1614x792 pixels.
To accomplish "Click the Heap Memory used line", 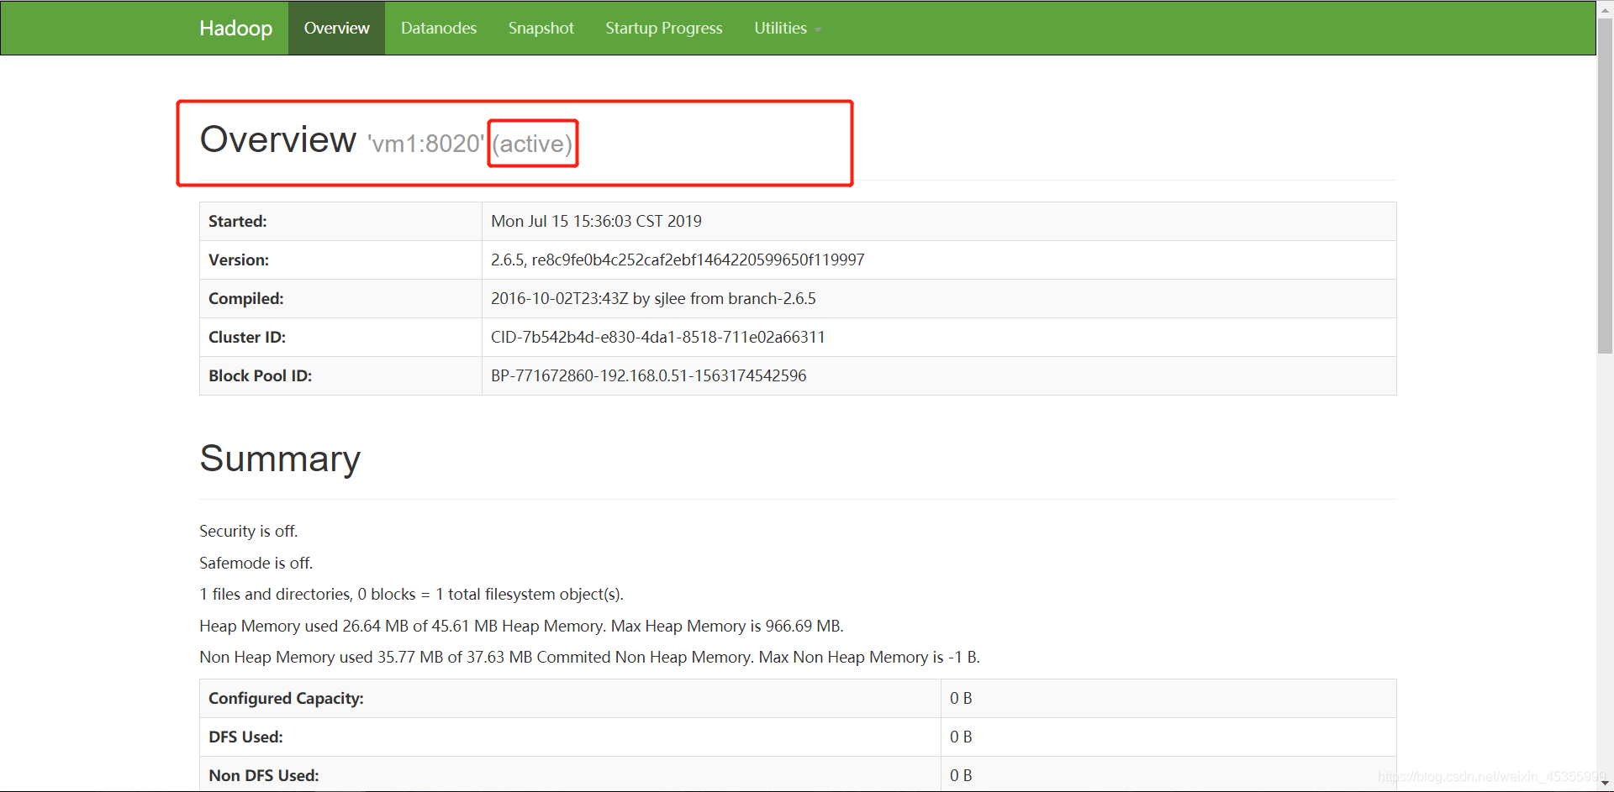I will (x=521, y=626).
